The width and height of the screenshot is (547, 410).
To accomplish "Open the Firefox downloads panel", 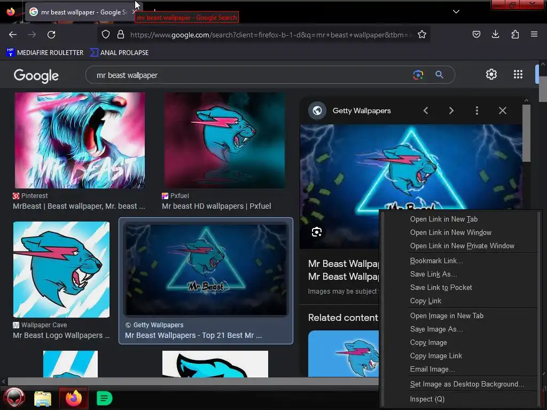I will click(x=495, y=35).
